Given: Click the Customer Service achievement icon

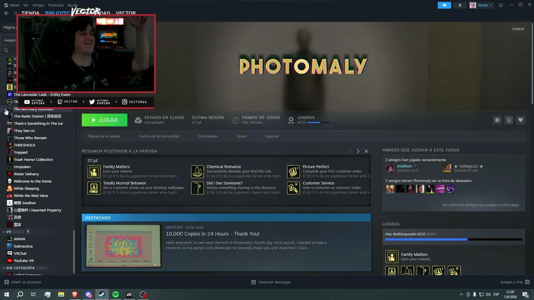Looking at the screenshot, I should 293,188.
